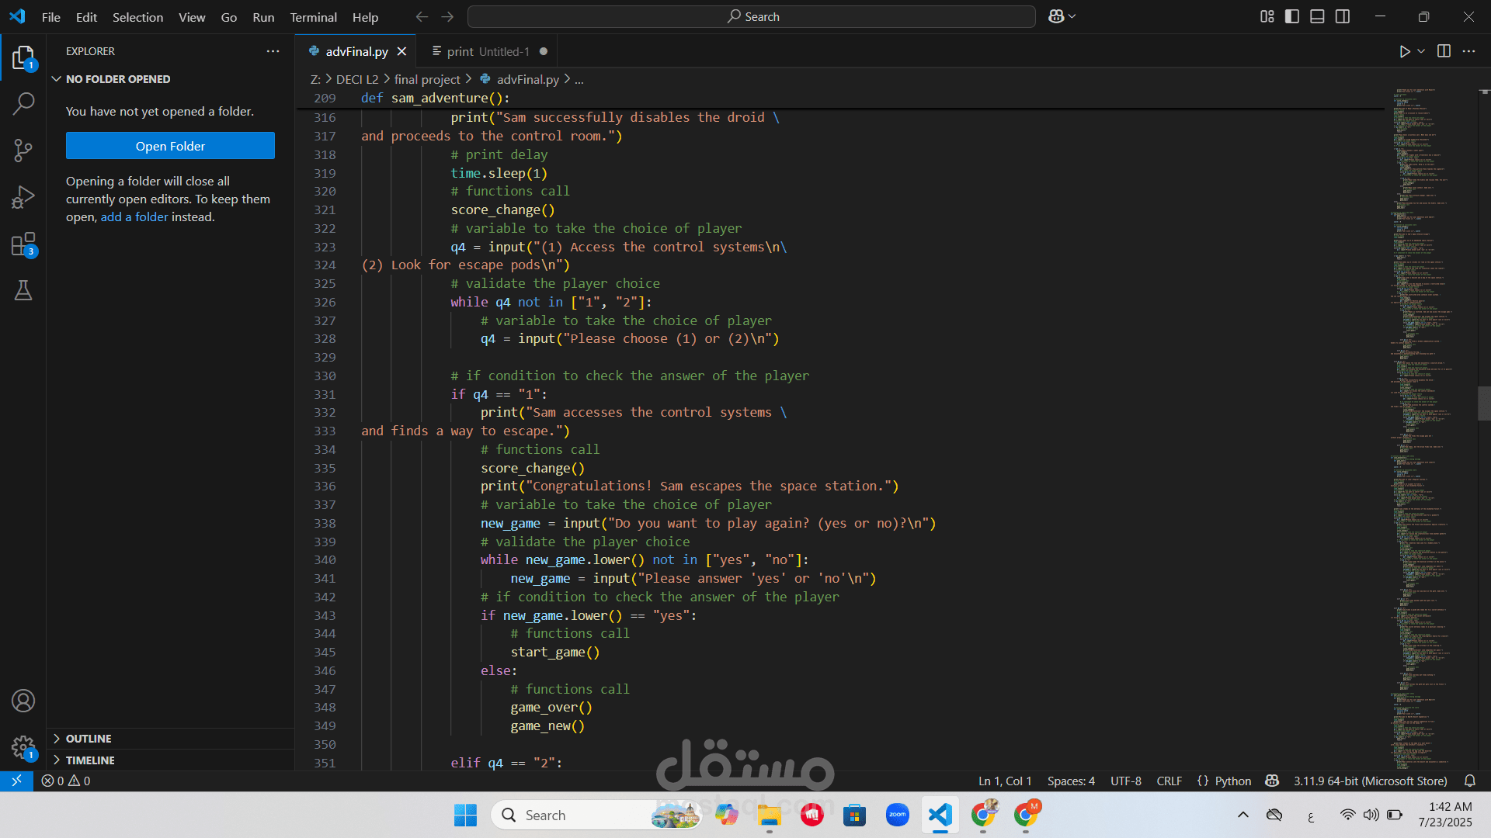
Task: Open the Extensions view
Action: pos(23,244)
